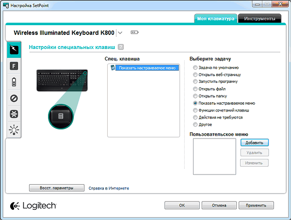Click the SetPoint title bar icon
This screenshot has width=291, height=220.
(6, 5)
